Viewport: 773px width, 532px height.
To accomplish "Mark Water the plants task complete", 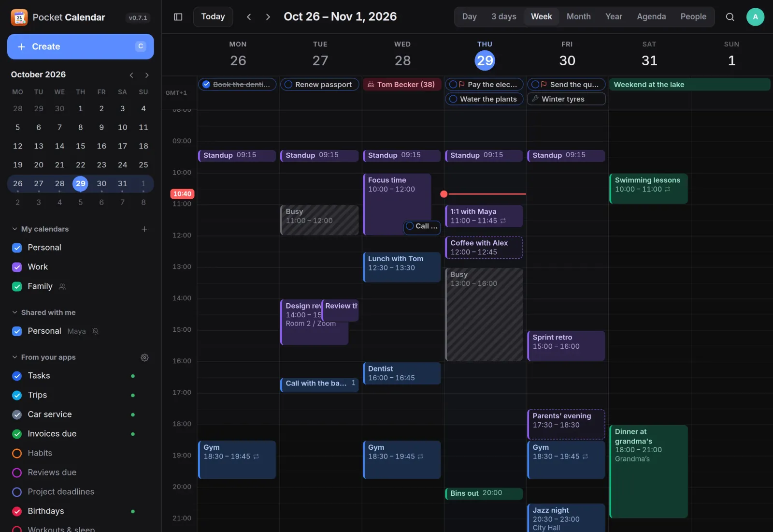I will pyautogui.click(x=453, y=99).
